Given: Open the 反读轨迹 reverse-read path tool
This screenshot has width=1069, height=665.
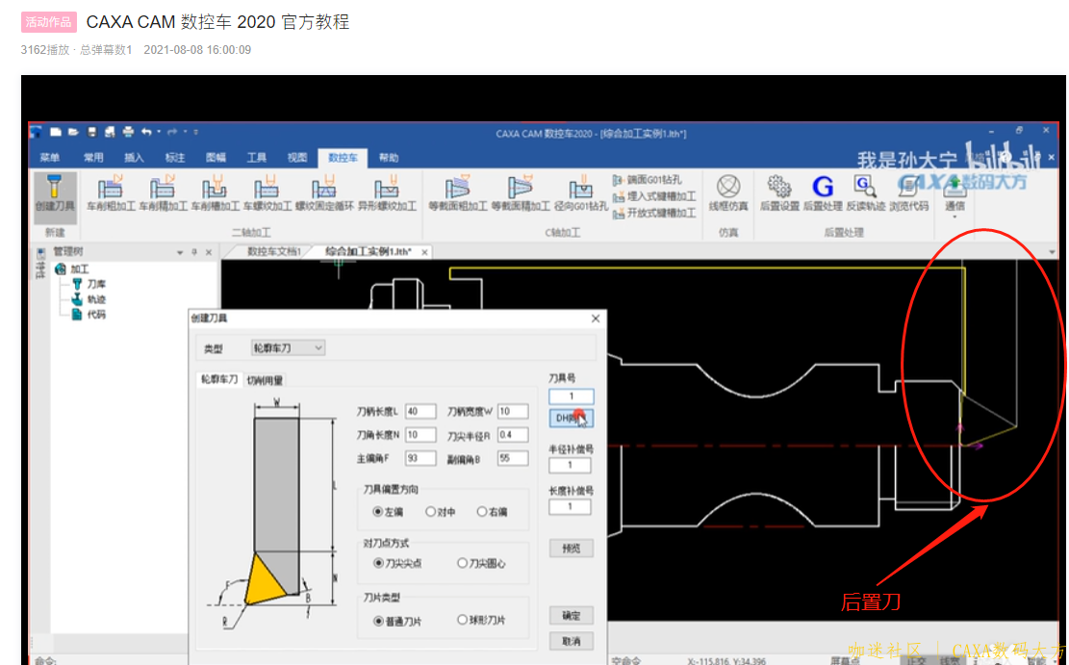Looking at the screenshot, I should (x=866, y=193).
